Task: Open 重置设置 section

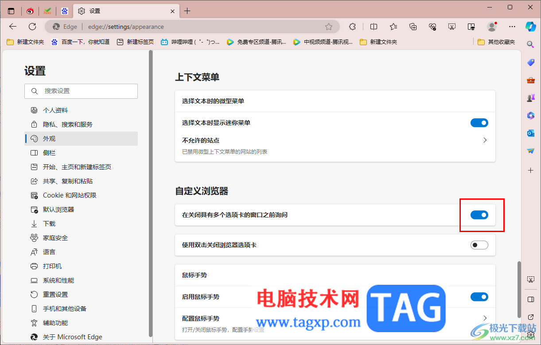Action: [x=81, y=295]
